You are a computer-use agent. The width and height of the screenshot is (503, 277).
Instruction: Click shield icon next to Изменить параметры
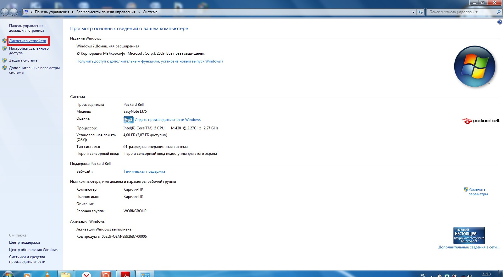point(466,189)
